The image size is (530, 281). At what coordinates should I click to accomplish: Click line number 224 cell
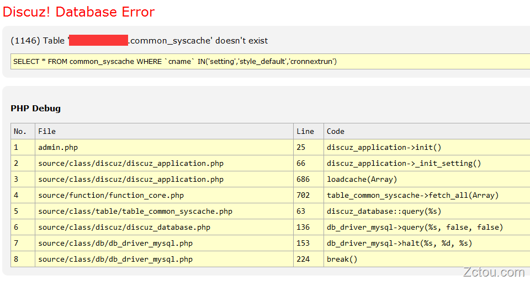tap(309, 259)
